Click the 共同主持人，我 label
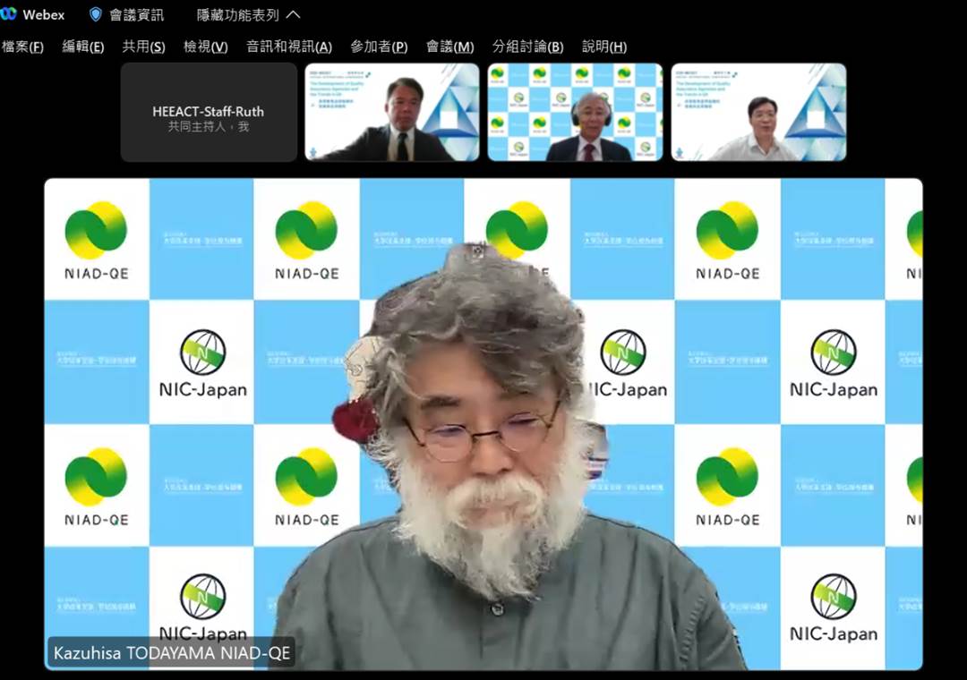The height and width of the screenshot is (680, 967). pos(209,126)
